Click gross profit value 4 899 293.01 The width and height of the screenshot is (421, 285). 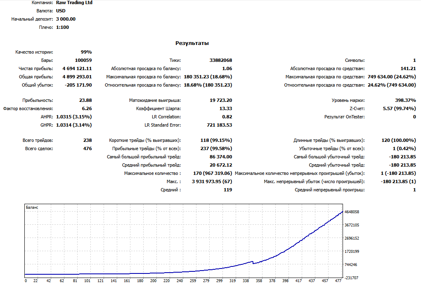point(77,77)
